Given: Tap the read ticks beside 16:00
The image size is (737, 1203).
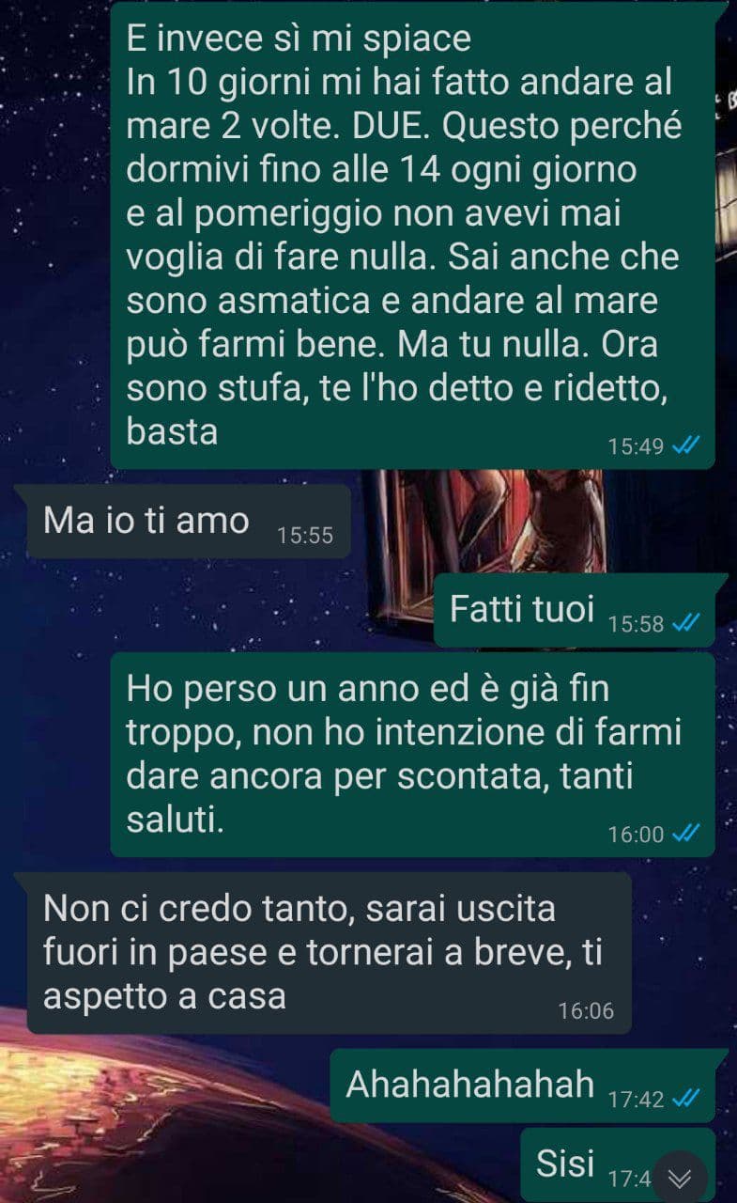Looking at the screenshot, I should 685,834.
